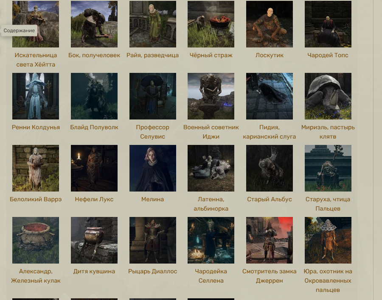
Task: Open the Чародейка Селлена link
Action: (x=211, y=276)
